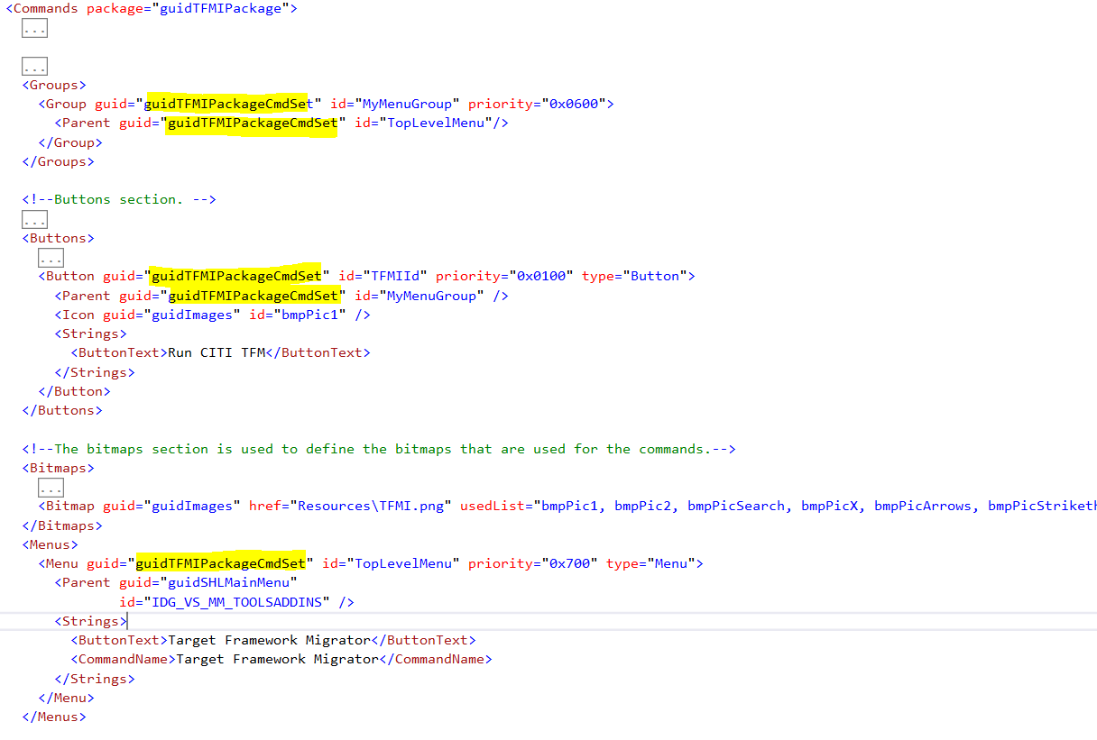This screenshot has height=740, width=1097.
Task: Expand collapsed region just above Groups tag
Action: pos(34,67)
